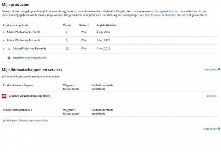Click Mijn lidmaatschappen en services heading
Screen dimensions: 221x152
point(32,70)
